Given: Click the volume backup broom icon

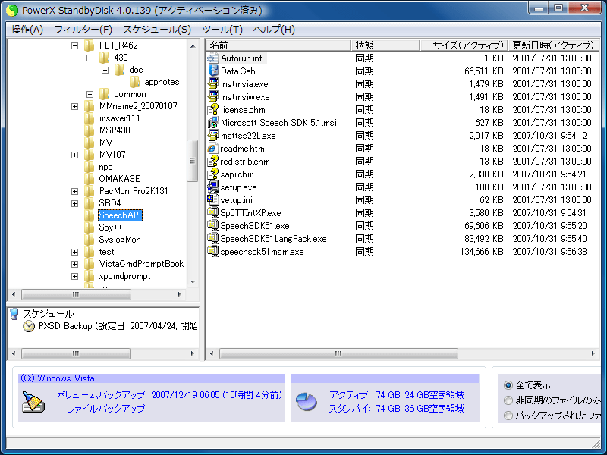Looking at the screenshot, I should pos(33,402).
